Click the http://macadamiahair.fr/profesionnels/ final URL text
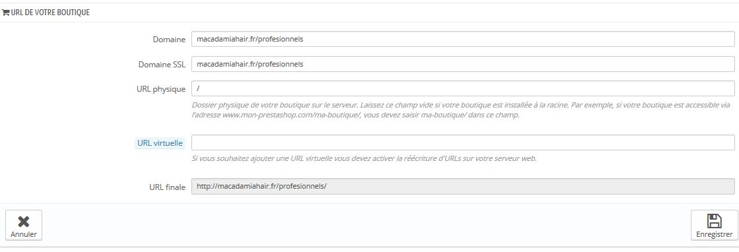The image size is (739, 252). point(261,186)
